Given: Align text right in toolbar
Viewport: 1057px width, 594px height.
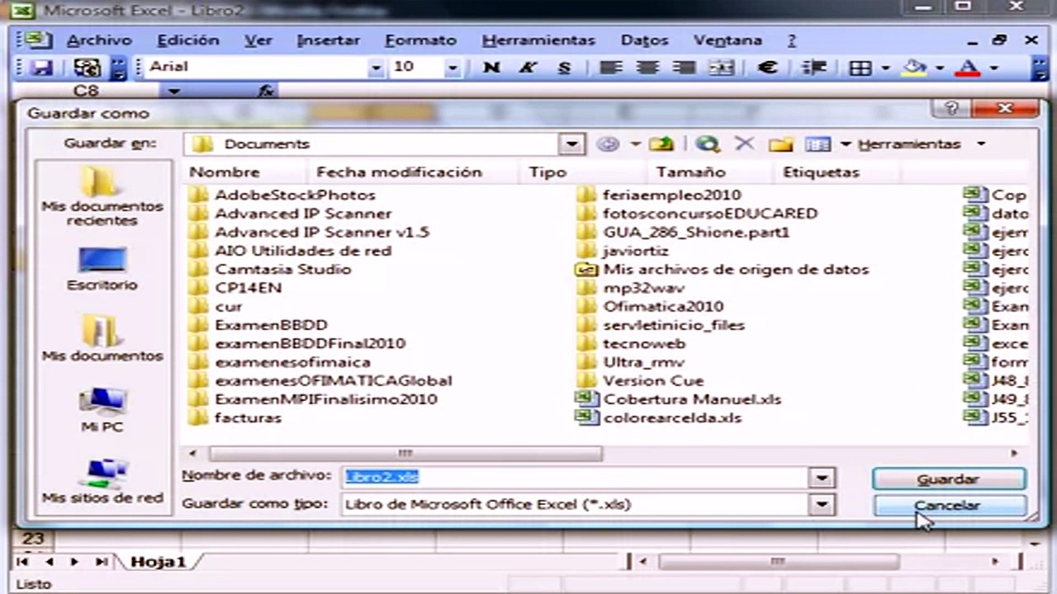Looking at the screenshot, I should [x=684, y=68].
